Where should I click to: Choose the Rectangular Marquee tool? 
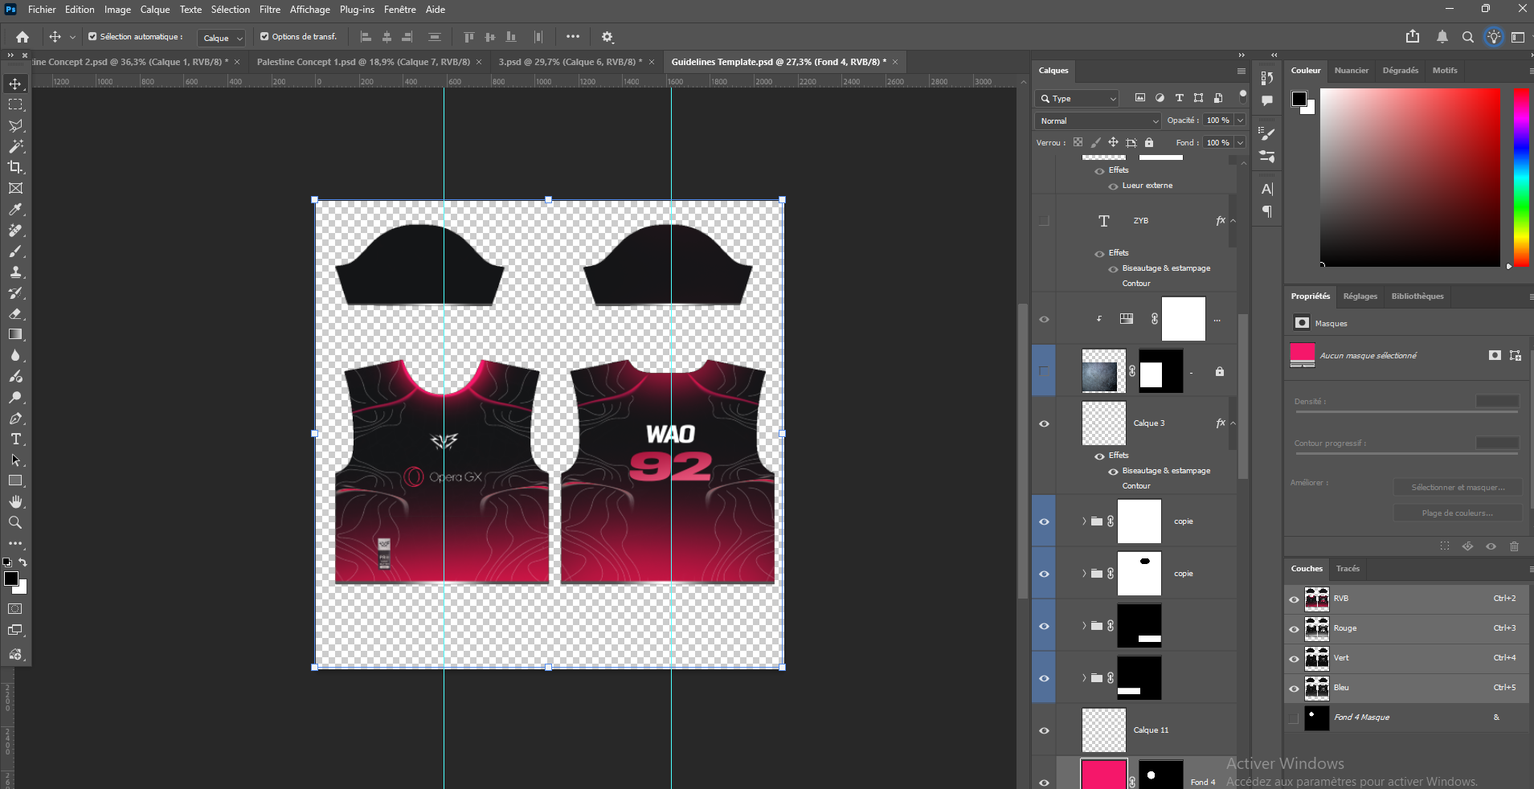(x=15, y=104)
